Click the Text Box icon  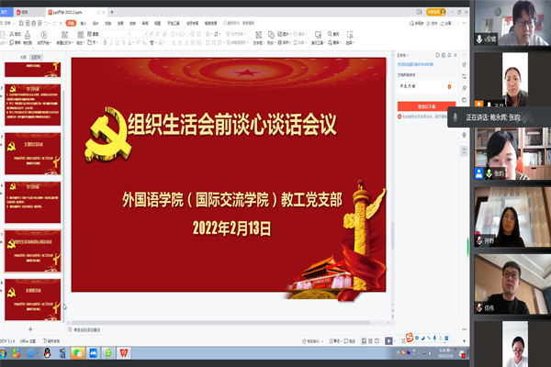259,35
